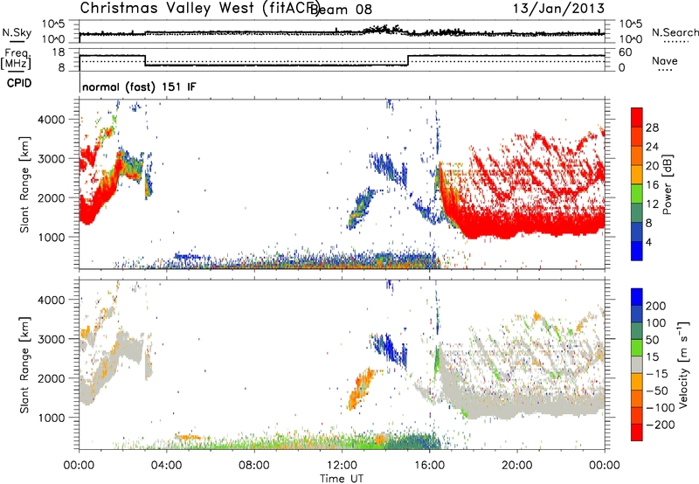The image size is (699, 484).
Task: Click the power panel 'Slant Range [km]' label
Action: tap(24, 184)
